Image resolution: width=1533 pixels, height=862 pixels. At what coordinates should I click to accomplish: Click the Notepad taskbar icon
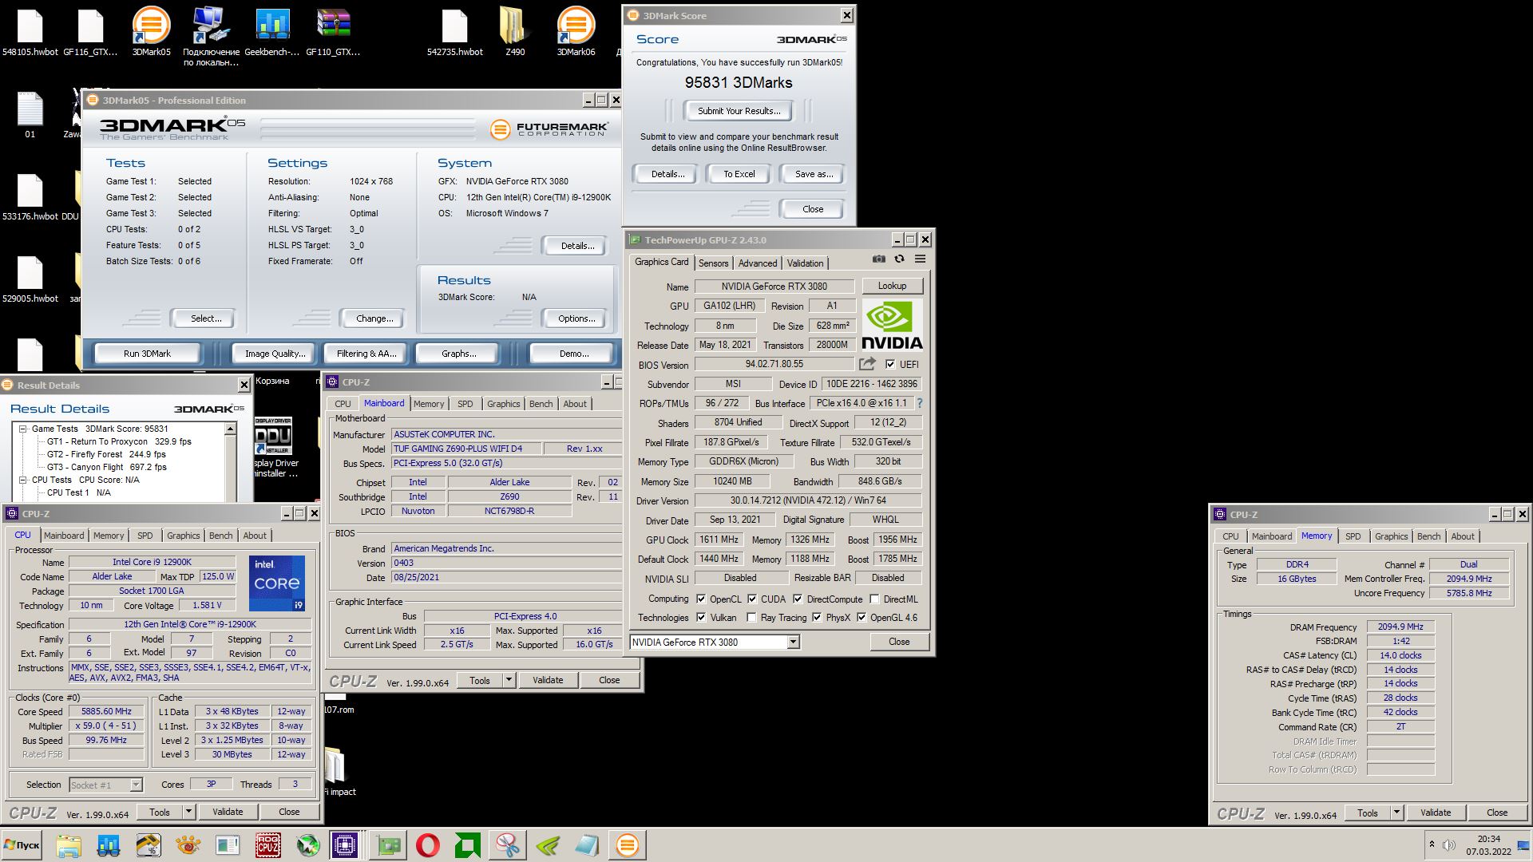tap(587, 845)
